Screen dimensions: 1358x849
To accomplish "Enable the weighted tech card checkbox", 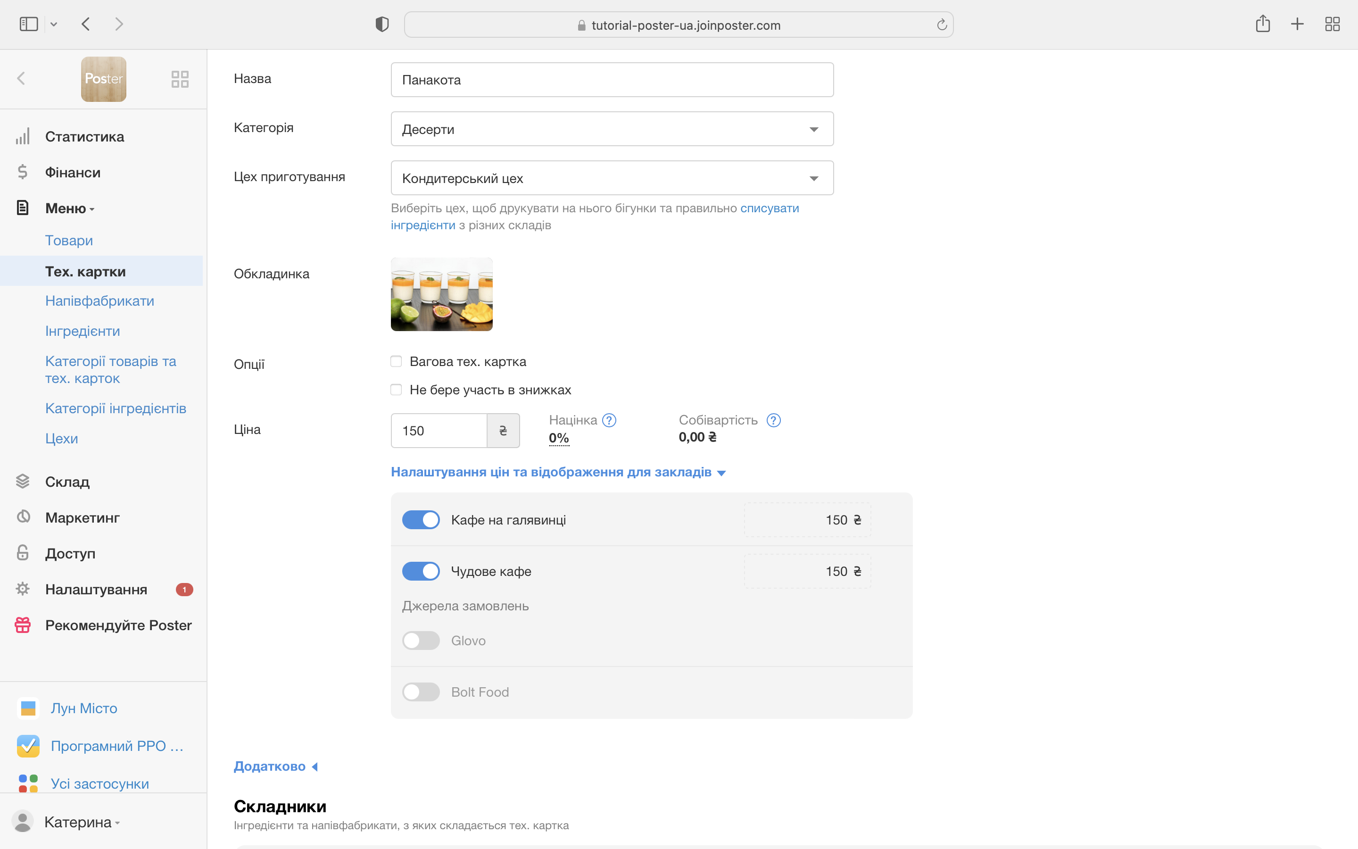I will pyautogui.click(x=396, y=362).
